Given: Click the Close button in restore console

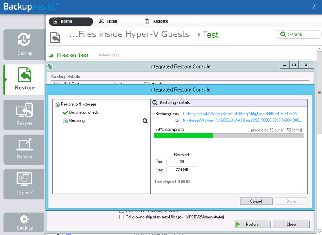Looking at the screenshot, I should click(x=291, y=225).
